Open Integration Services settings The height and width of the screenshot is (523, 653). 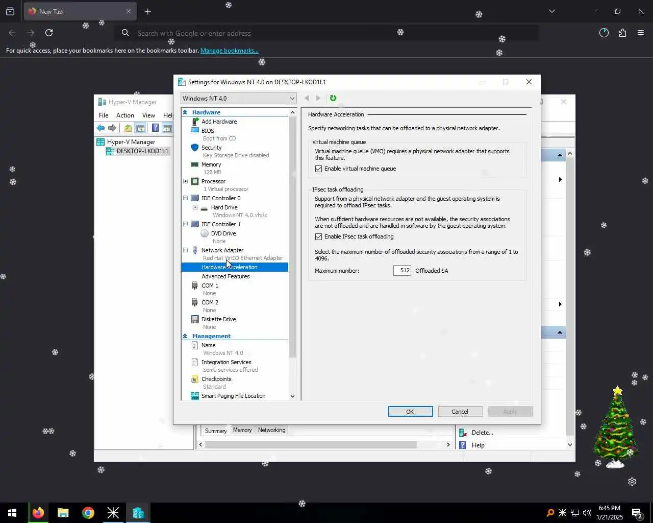pos(226,362)
